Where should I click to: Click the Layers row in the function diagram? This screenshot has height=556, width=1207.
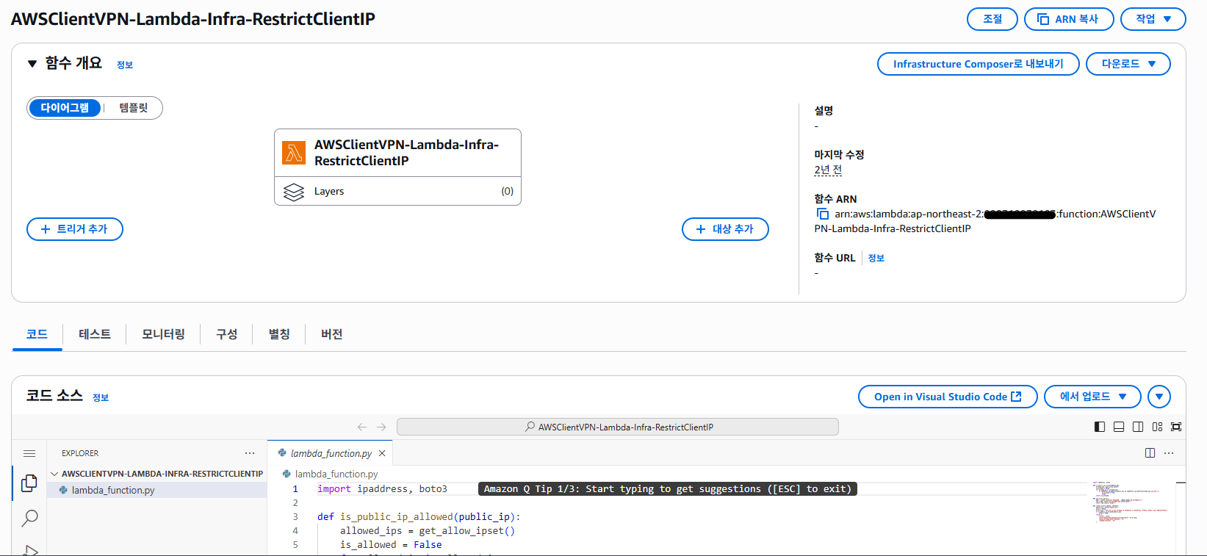397,191
